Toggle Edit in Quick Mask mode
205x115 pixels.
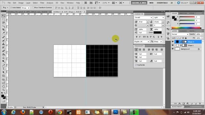4,101
